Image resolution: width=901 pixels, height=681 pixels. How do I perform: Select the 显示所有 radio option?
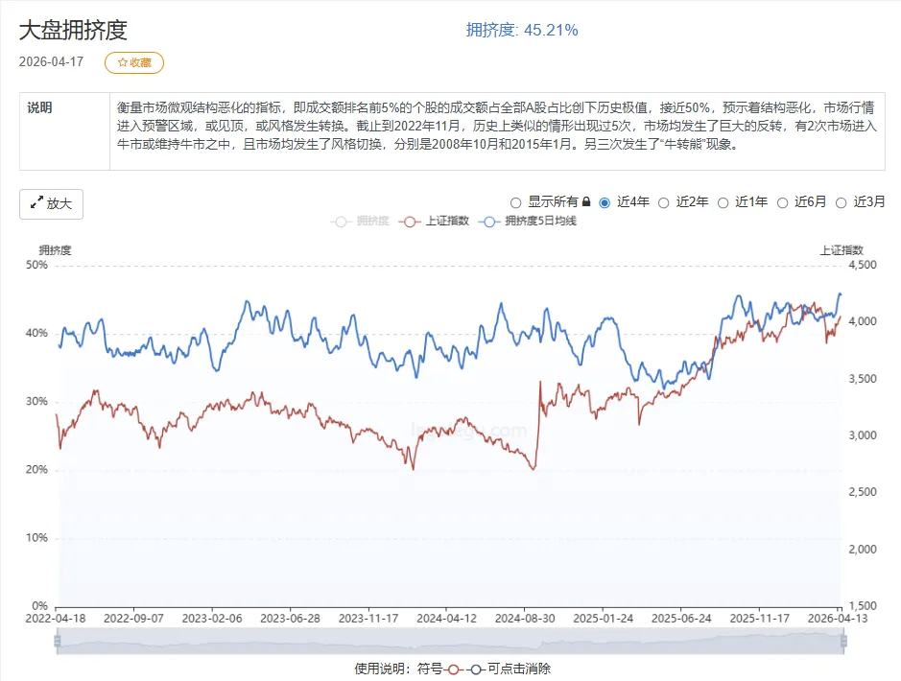pyautogui.click(x=516, y=202)
